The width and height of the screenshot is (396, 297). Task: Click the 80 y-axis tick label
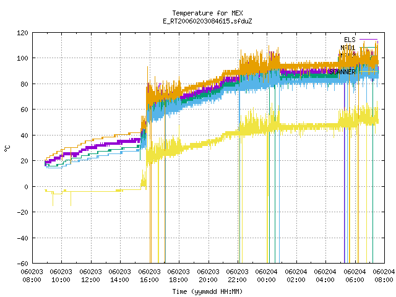pos(24,84)
